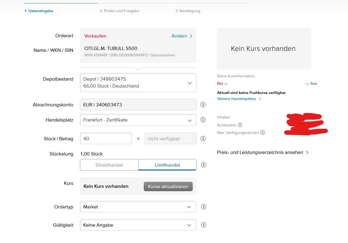The image size is (348, 243).
Task: Go to step 2 Prüfen und Freigabe
Action: 120,11
